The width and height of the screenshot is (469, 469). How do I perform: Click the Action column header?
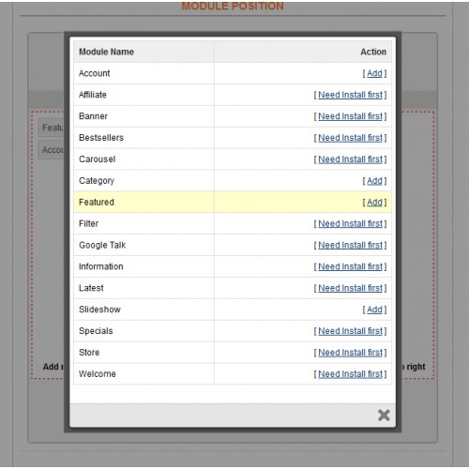click(x=373, y=52)
